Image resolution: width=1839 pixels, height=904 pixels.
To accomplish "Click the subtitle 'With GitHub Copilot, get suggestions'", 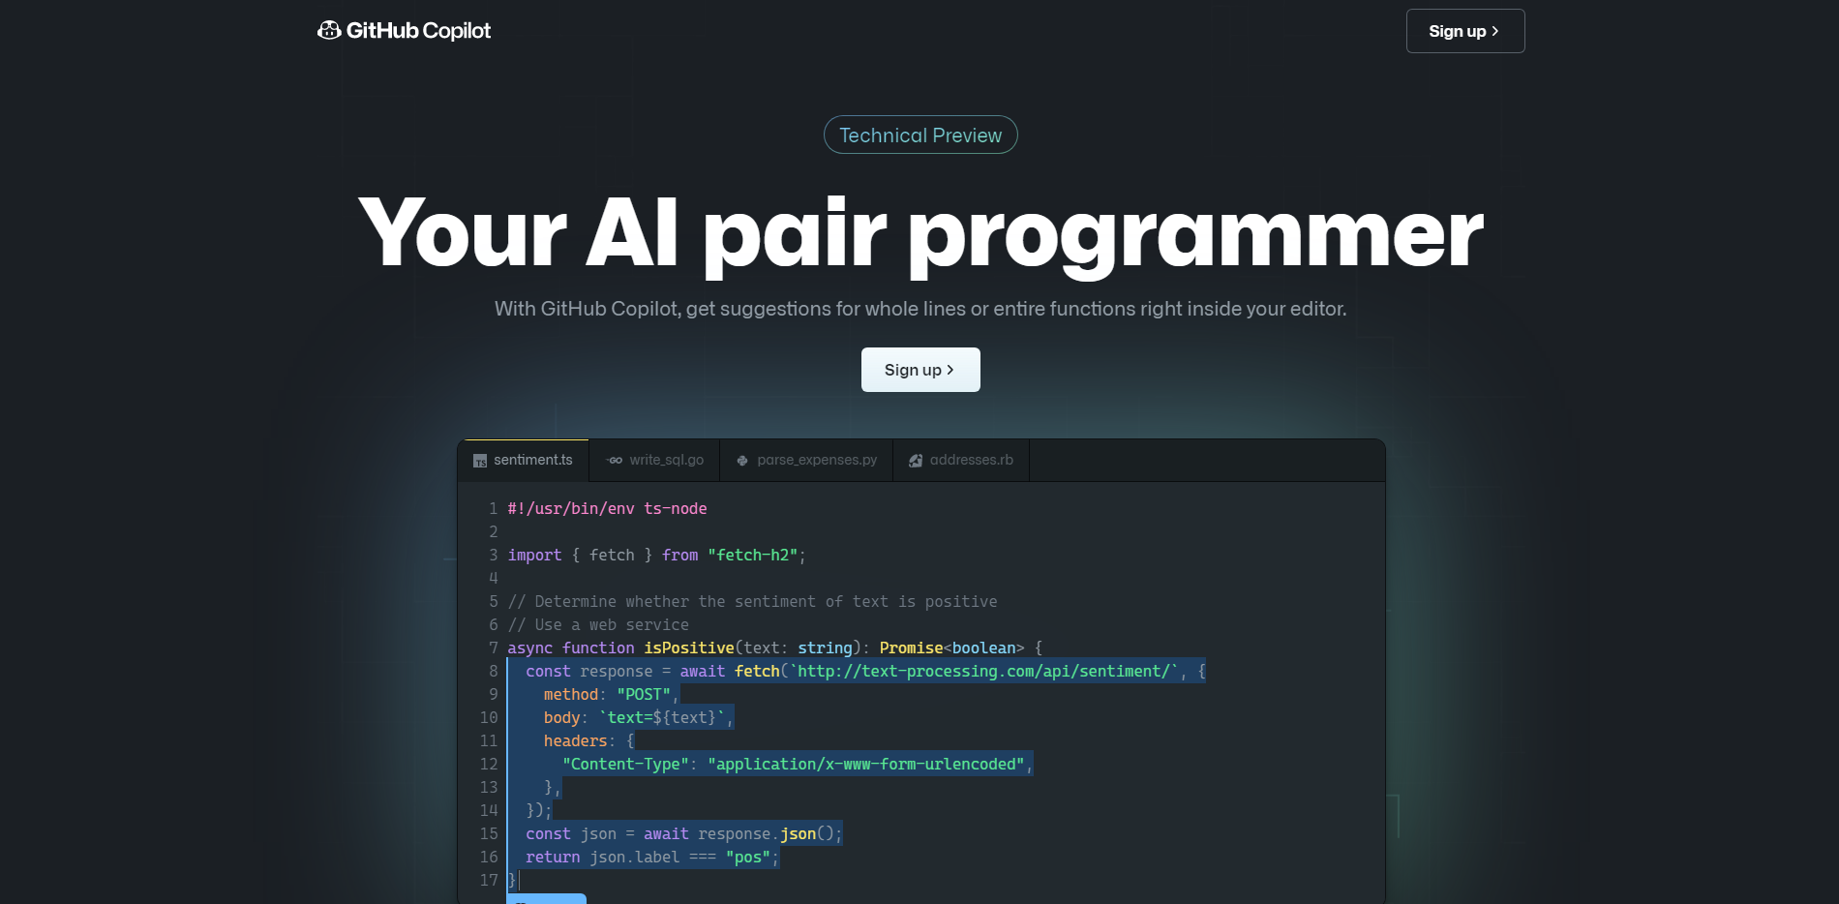I will tap(920, 309).
